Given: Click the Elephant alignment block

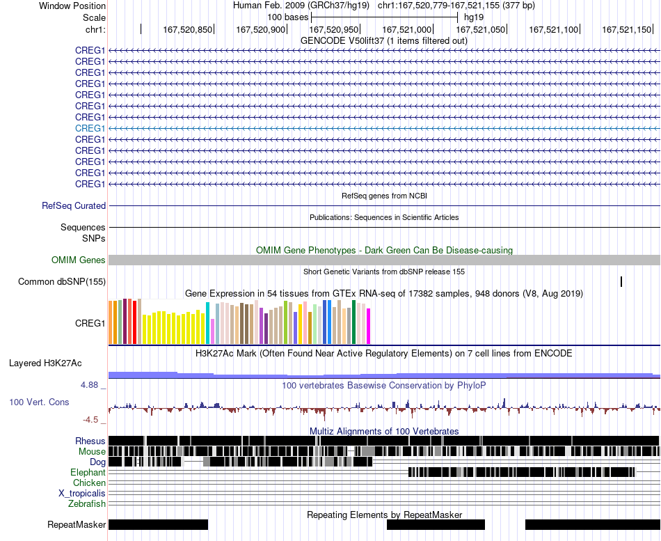Looking at the screenshot, I should tap(521, 472).
